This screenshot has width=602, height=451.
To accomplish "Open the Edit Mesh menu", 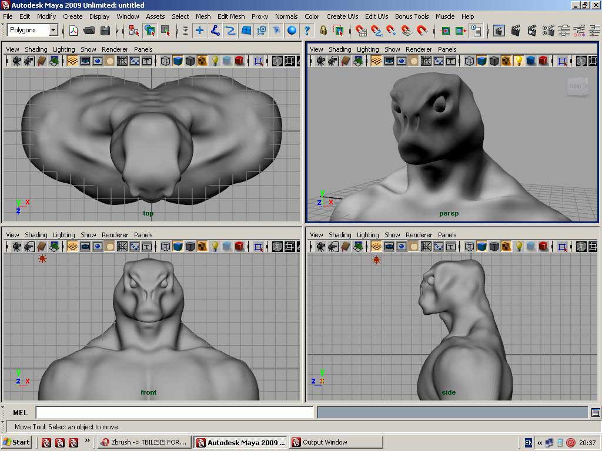I will coord(231,16).
